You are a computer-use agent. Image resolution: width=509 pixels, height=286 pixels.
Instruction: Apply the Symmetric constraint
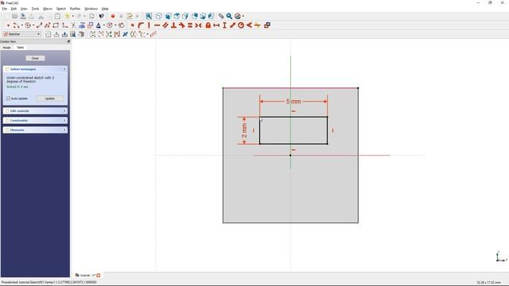(x=199, y=25)
